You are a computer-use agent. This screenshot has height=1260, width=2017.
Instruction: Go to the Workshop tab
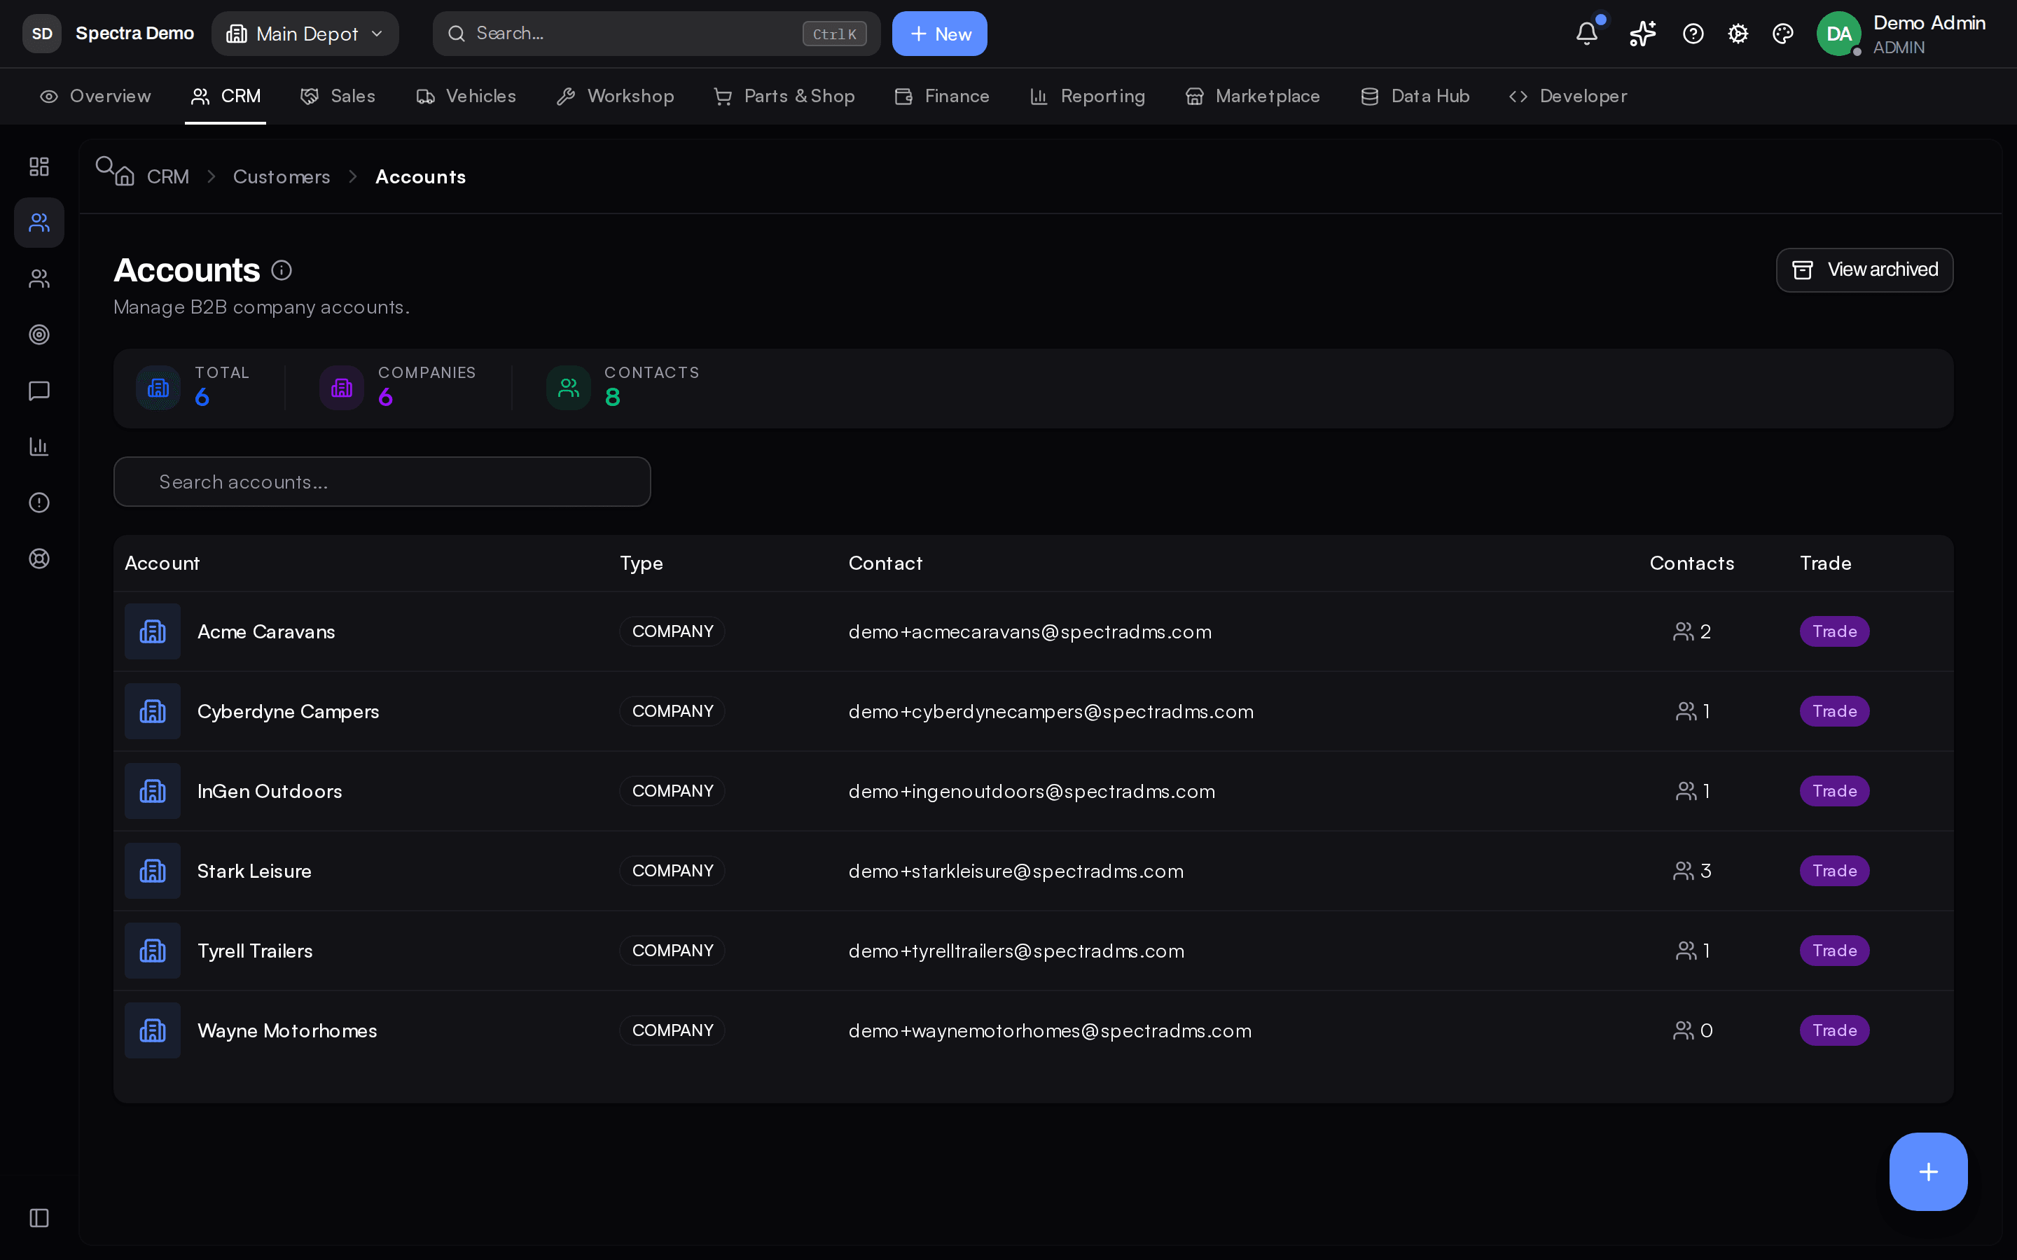615,97
